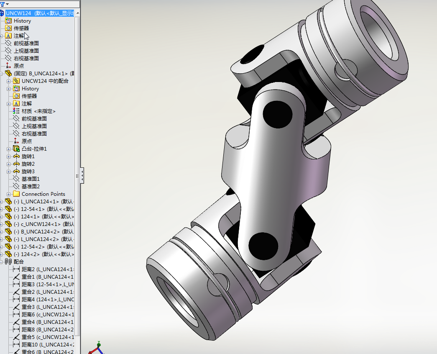Select the L_UNCA124<2> component row
Viewport: 437px width, 354px height.
(40, 239)
